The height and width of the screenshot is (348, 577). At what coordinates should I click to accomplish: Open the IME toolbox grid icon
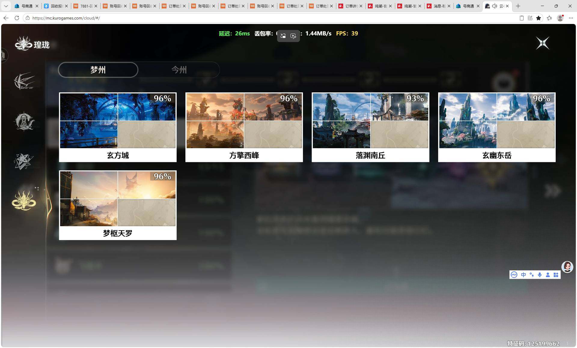[556, 275]
